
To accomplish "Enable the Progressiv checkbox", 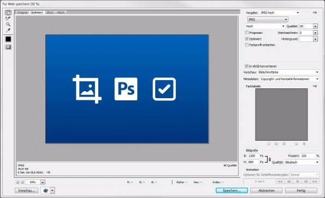I will point(247,33).
